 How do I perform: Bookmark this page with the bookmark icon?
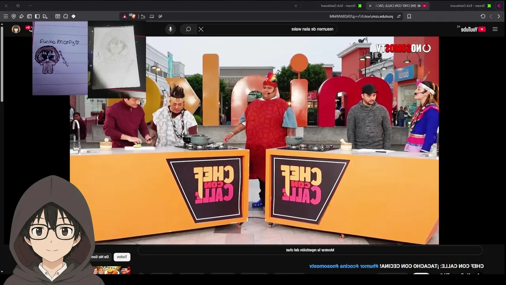pyautogui.click(x=409, y=16)
